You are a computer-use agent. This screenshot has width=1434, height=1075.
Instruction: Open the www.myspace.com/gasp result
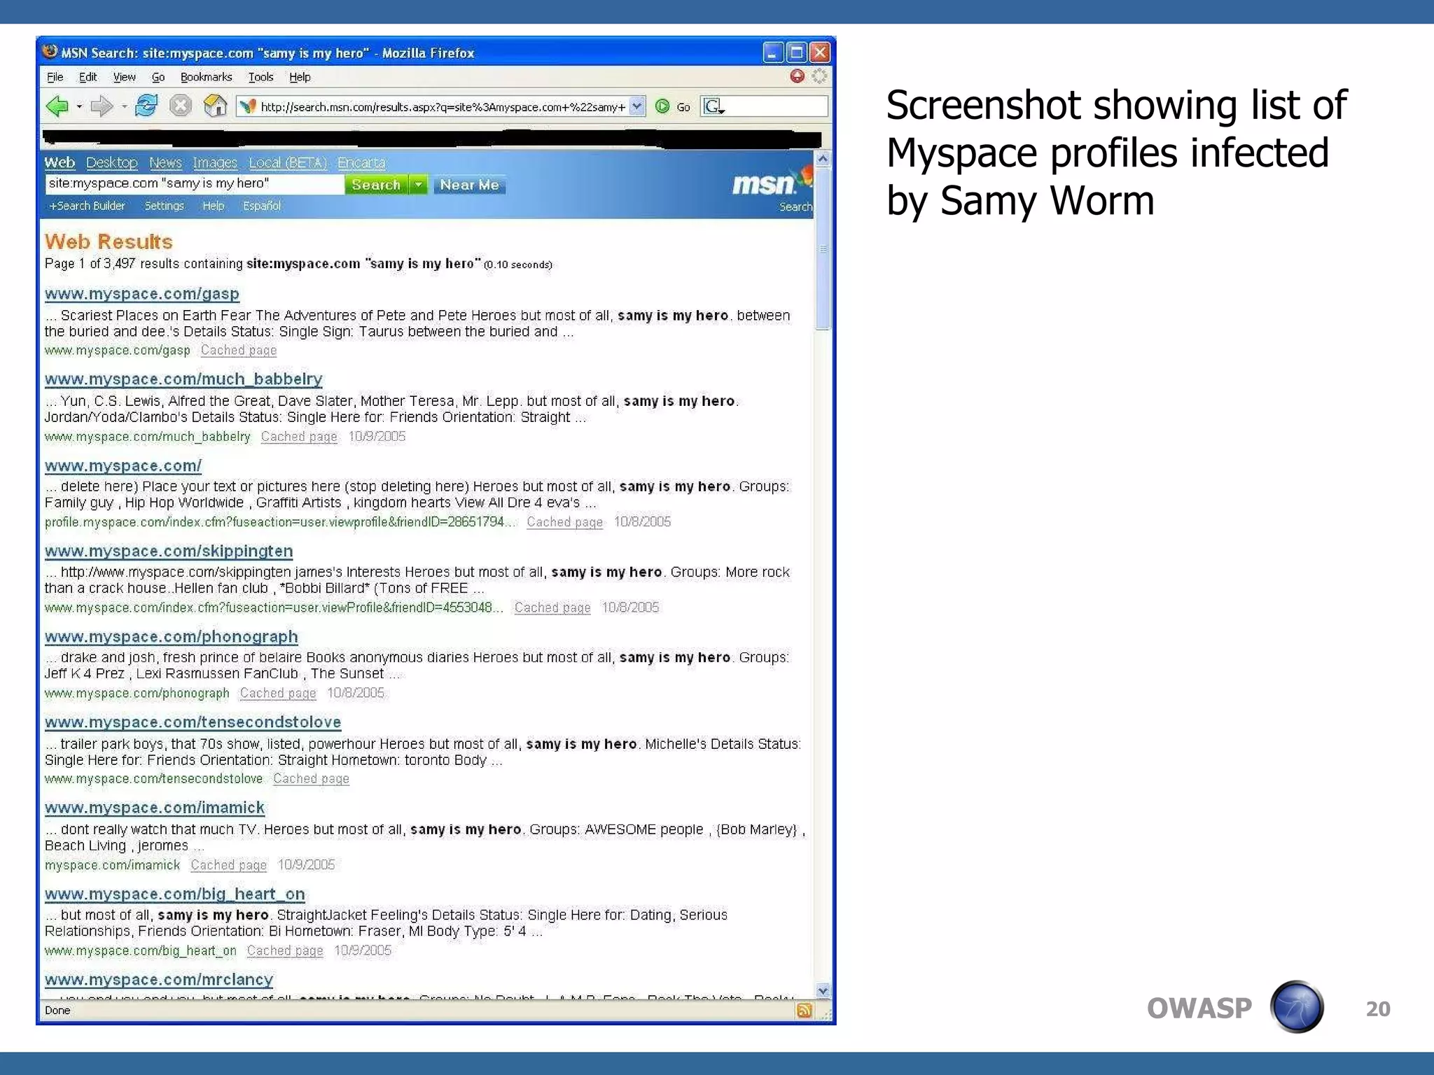point(142,294)
